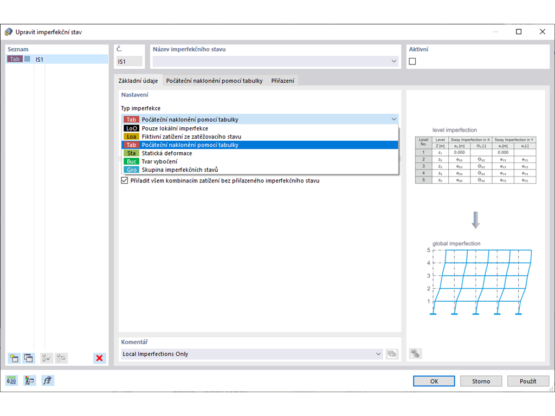Click the Tab badge in the Seznam list

point(15,59)
